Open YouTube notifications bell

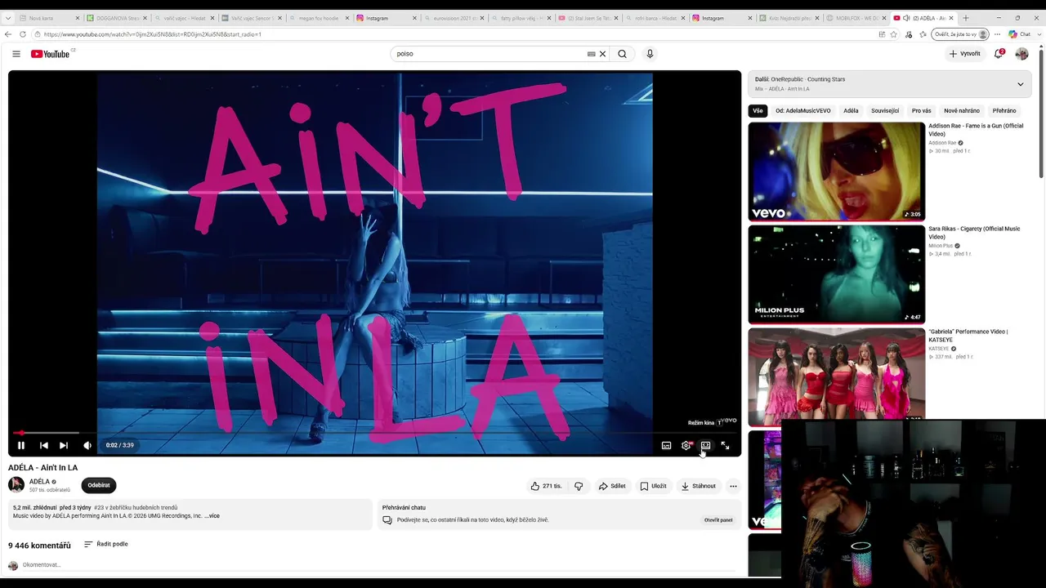(999, 54)
